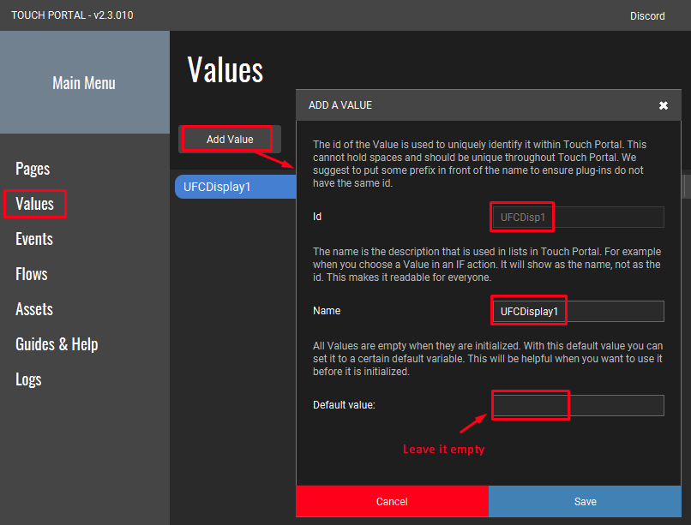This screenshot has height=525, width=691.
Task: Navigate to Flows
Action: click(x=31, y=274)
